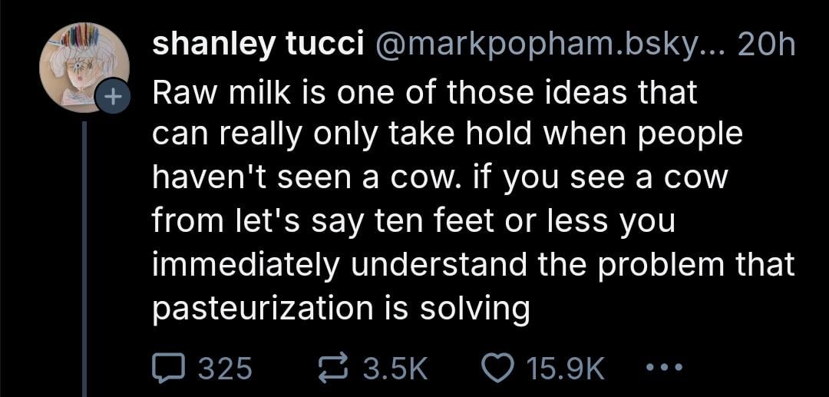Click the line "immediately understand the problem that"
Screen dimensions: 829x397
tap(474, 265)
